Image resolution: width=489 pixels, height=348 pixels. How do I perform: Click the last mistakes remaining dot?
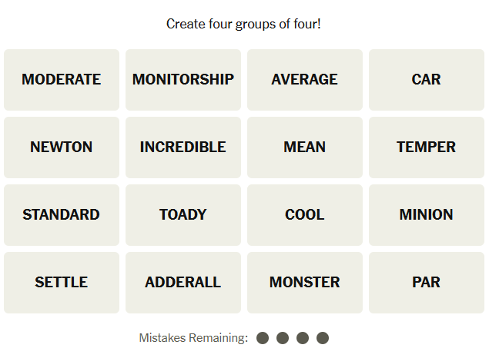323,338
